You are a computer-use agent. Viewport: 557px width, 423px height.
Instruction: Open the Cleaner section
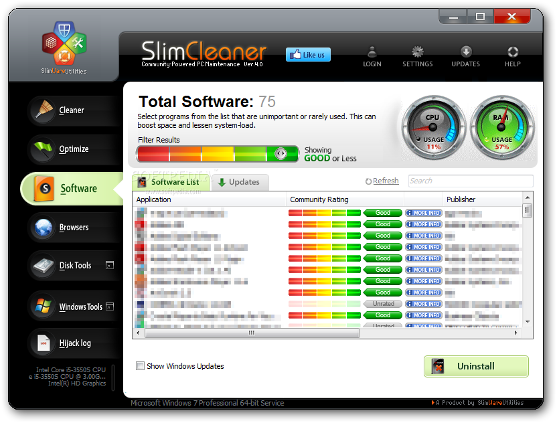click(73, 110)
